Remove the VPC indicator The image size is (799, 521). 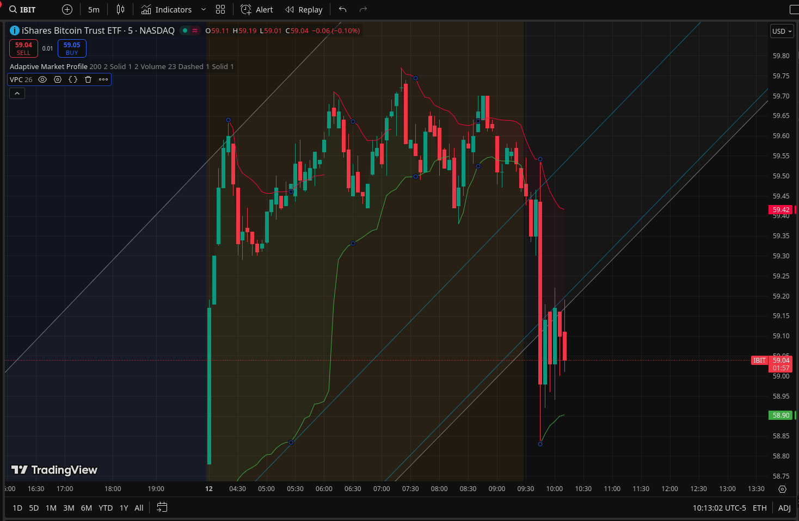88,79
